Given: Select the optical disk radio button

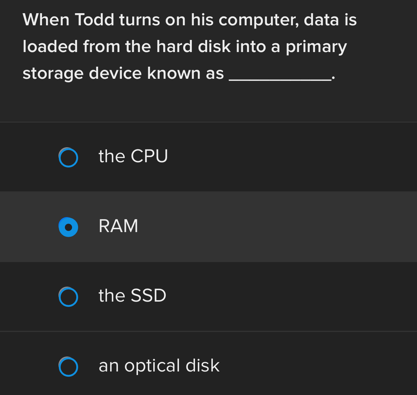Looking at the screenshot, I should click(x=68, y=366).
